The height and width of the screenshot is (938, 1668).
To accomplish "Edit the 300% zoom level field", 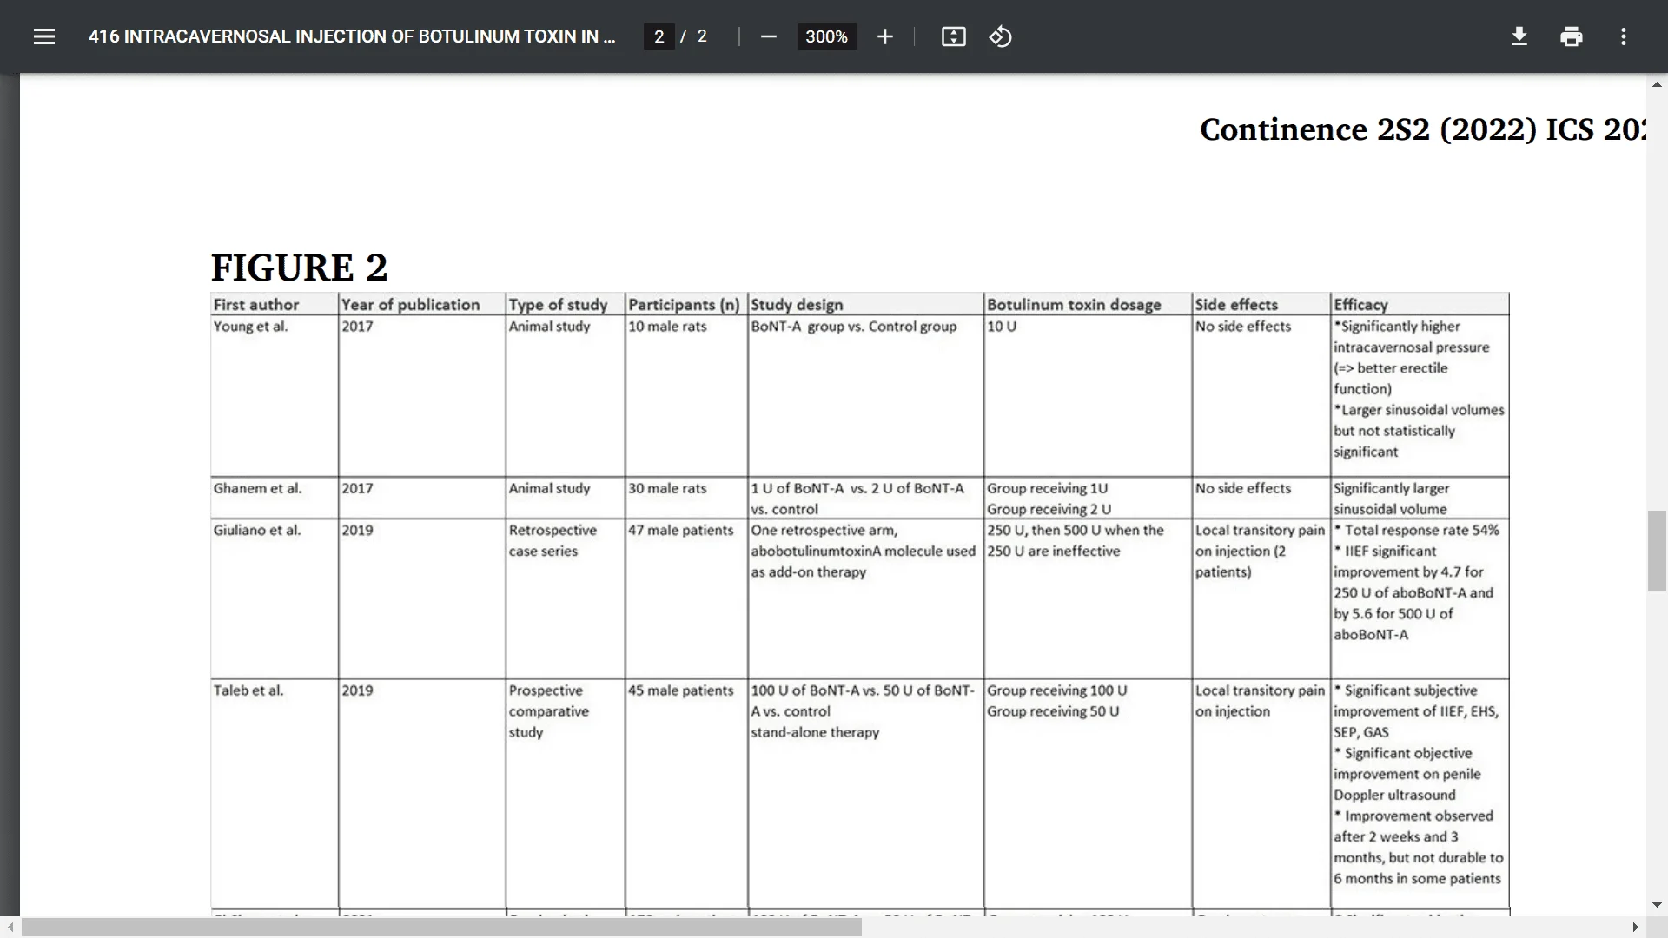I will [x=826, y=36].
